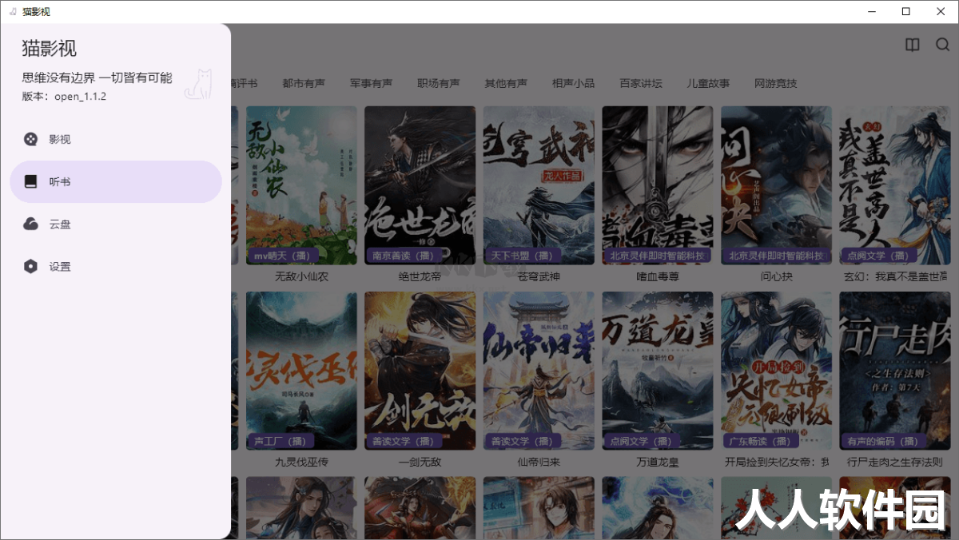
Task: Open the 九灵伐巫传 book cover
Action: click(301, 371)
